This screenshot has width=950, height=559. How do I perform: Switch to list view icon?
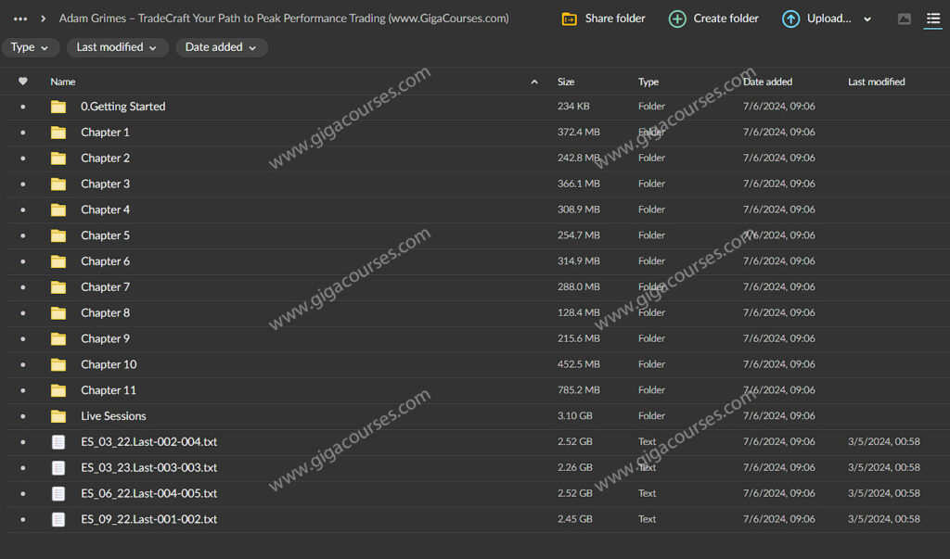(932, 19)
